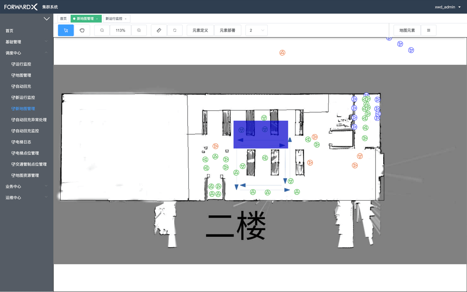The width and height of the screenshot is (467, 292).
Task: Close the 新地图管理 tab
Action: coord(97,19)
